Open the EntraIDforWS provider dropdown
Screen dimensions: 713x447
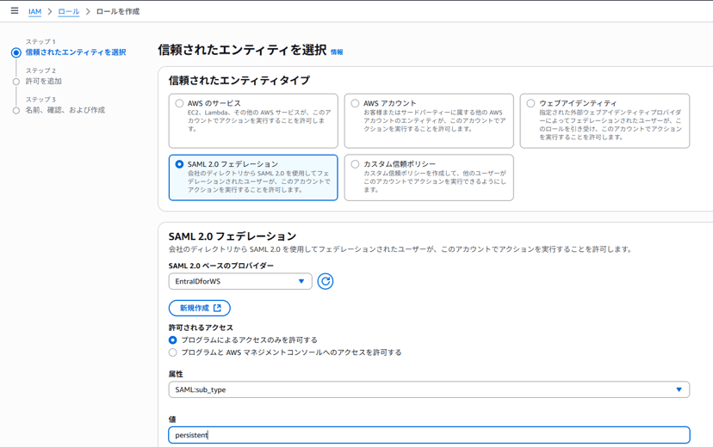click(239, 281)
